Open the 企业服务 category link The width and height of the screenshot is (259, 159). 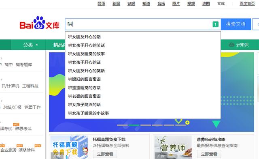tap(8, 150)
